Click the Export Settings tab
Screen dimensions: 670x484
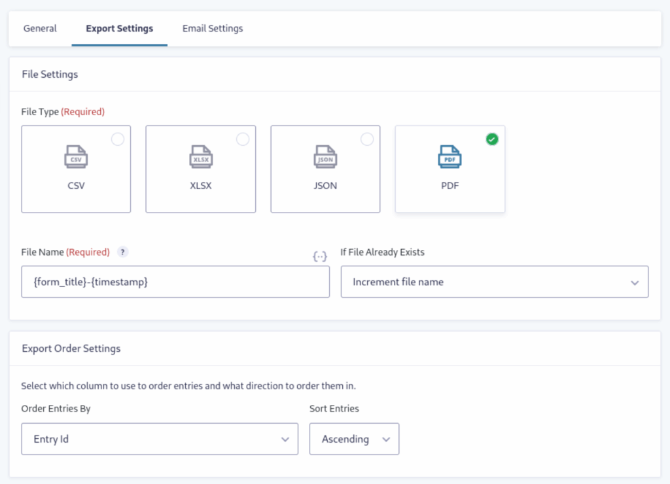[x=119, y=29]
